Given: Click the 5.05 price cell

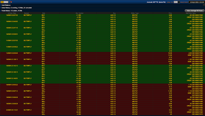Looking at the screenshot, I should coord(170,110).
